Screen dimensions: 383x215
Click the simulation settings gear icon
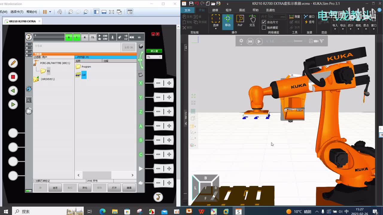(x=241, y=41)
